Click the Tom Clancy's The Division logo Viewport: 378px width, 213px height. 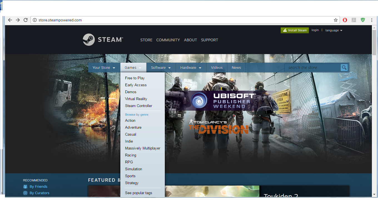coord(218,127)
